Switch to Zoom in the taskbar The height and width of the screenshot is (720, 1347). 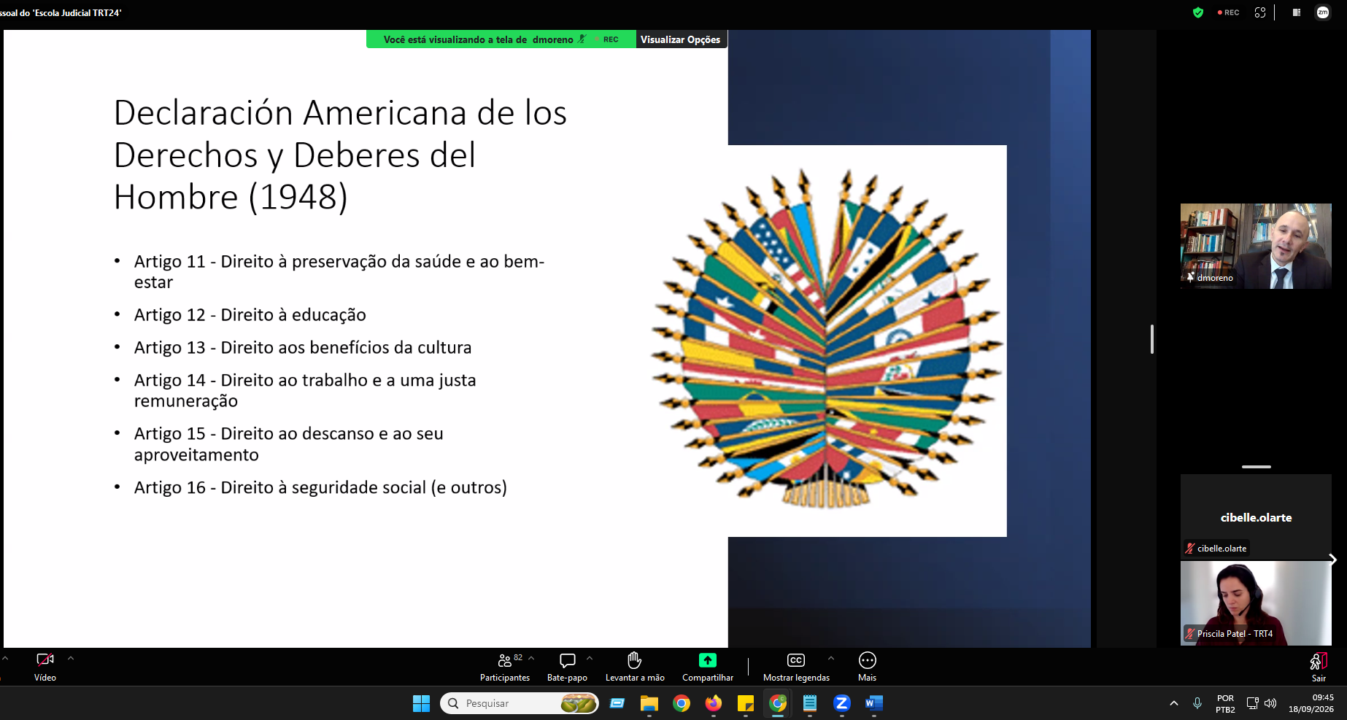click(842, 703)
